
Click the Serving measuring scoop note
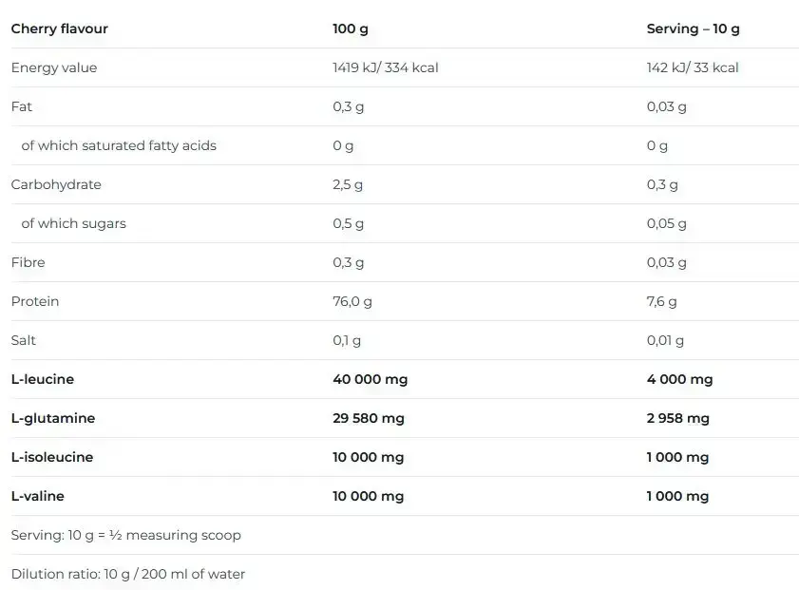click(125, 535)
